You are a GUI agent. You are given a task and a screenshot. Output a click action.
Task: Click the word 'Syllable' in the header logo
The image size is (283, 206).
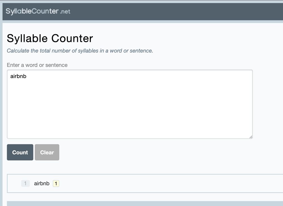click(x=19, y=11)
